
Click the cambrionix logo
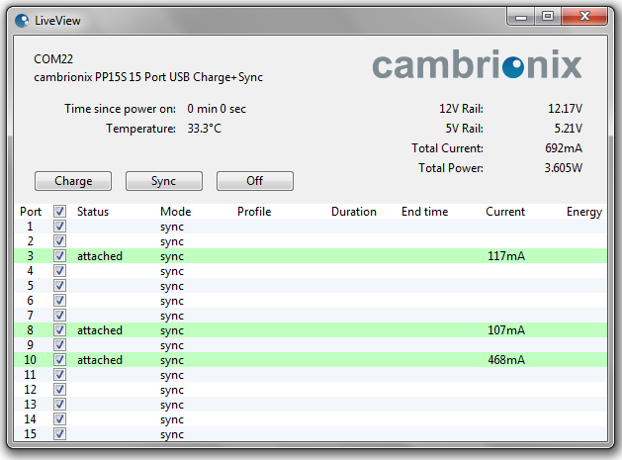[x=478, y=64]
